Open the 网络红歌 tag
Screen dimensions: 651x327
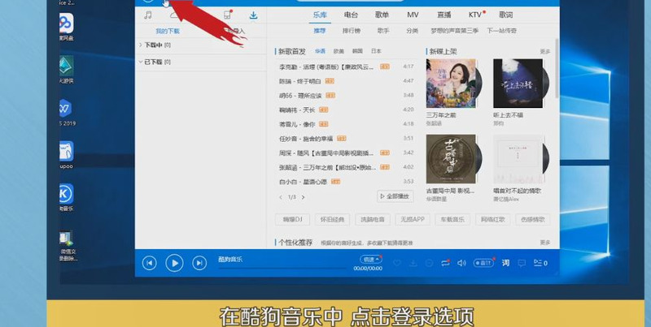pos(493,219)
